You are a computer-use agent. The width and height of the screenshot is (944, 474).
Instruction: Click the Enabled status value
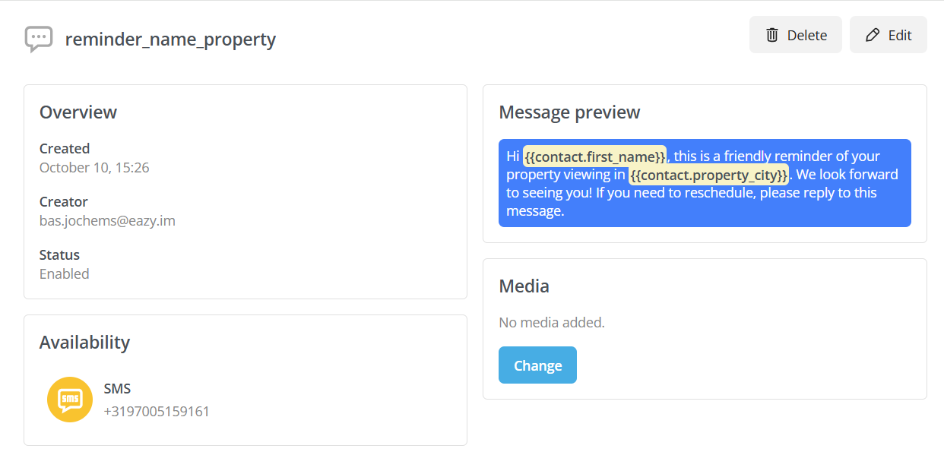pos(65,274)
